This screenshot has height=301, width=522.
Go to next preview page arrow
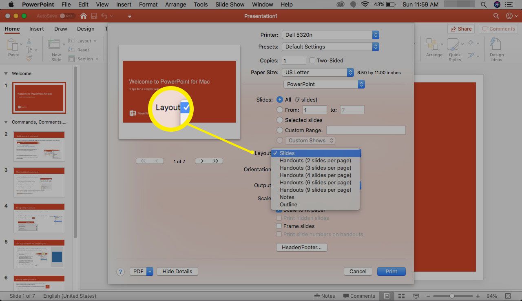202,161
